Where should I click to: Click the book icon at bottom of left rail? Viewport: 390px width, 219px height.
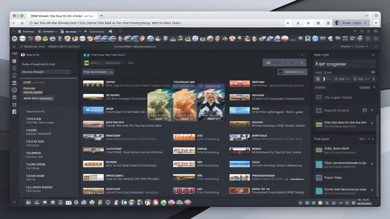14,112
